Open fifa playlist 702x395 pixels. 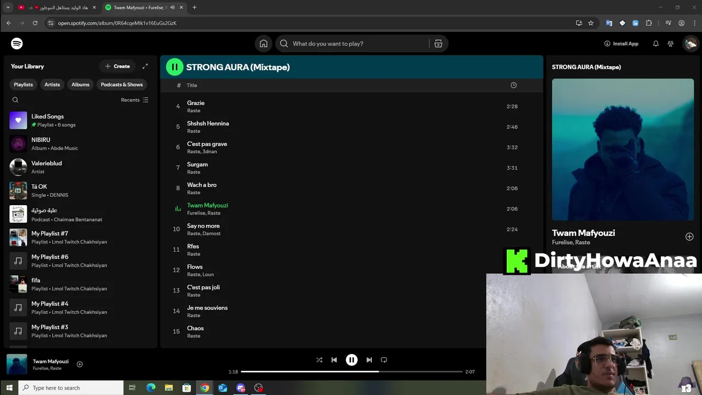pyautogui.click(x=80, y=284)
